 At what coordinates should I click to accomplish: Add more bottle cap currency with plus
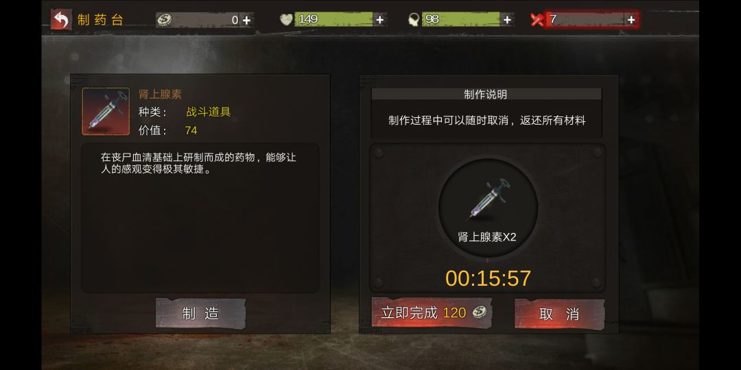click(246, 21)
